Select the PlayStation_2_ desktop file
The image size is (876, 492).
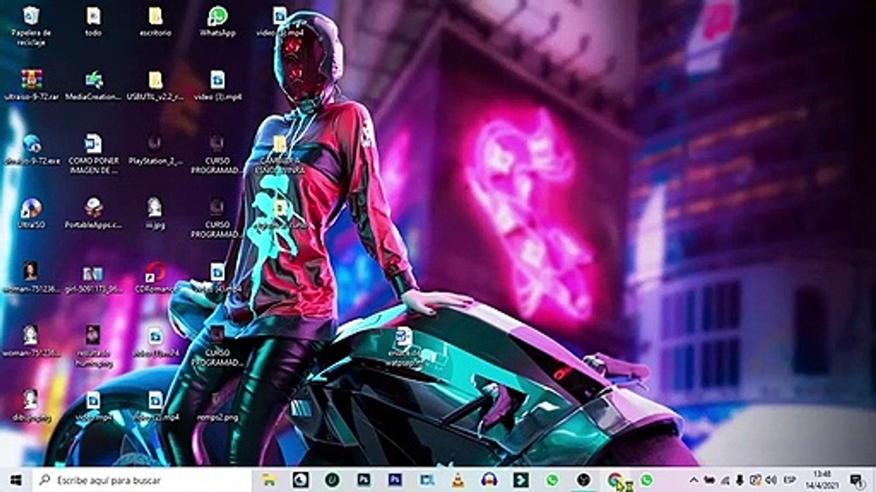[x=155, y=150]
